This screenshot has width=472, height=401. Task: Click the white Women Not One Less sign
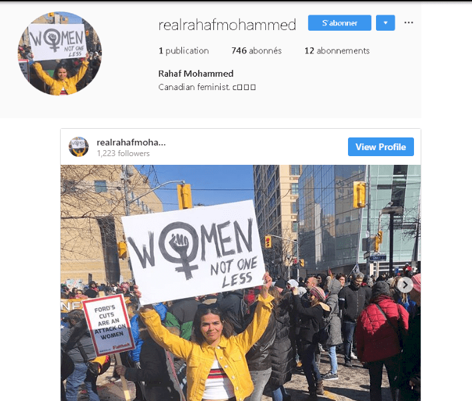193,252
